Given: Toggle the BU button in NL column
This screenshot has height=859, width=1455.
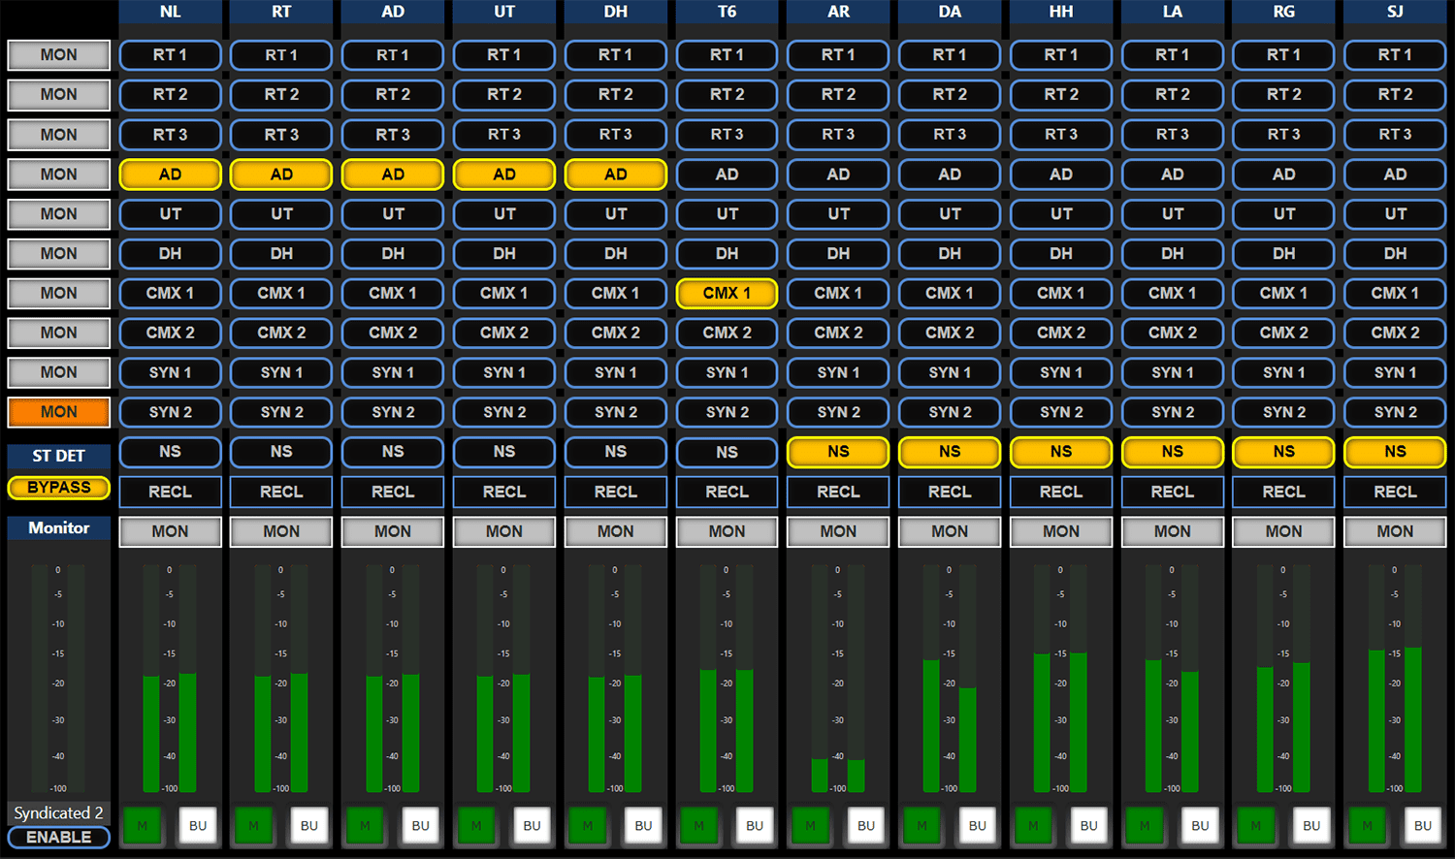Looking at the screenshot, I should point(198,825).
